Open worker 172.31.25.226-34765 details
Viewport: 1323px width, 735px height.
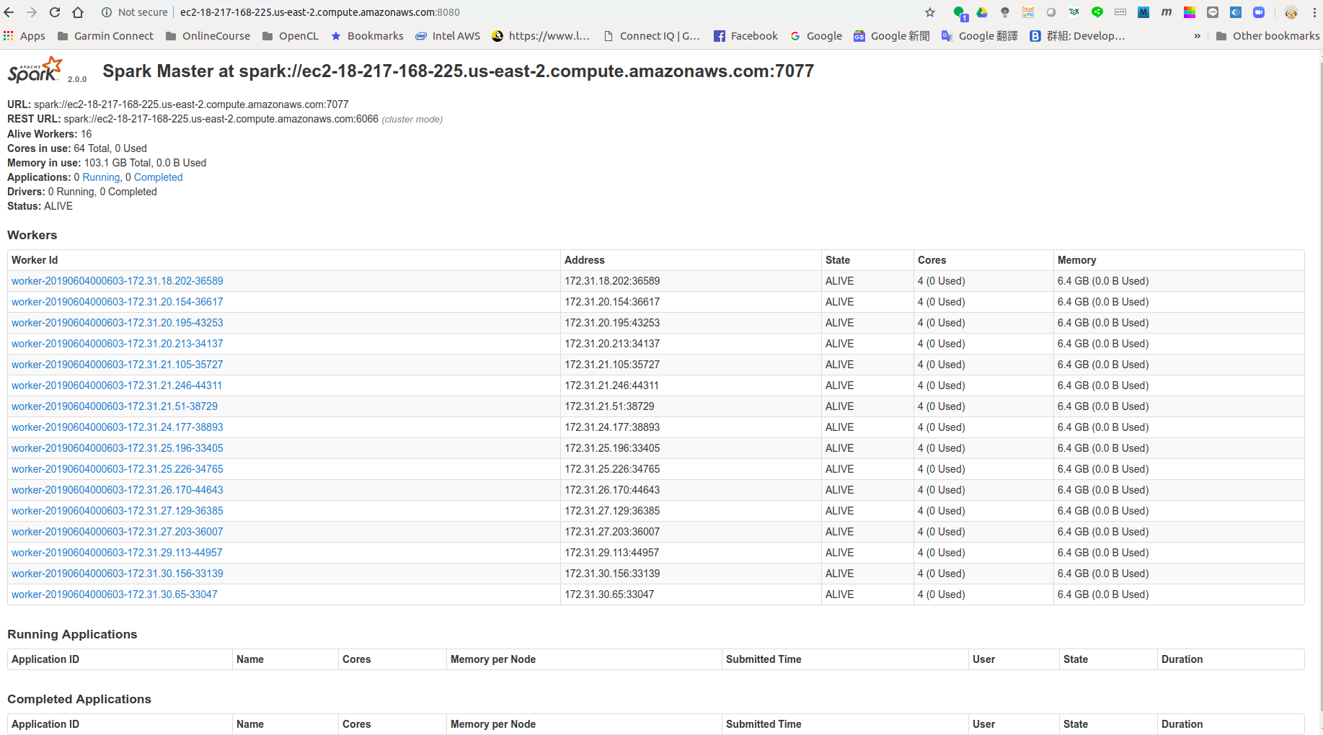pos(118,469)
